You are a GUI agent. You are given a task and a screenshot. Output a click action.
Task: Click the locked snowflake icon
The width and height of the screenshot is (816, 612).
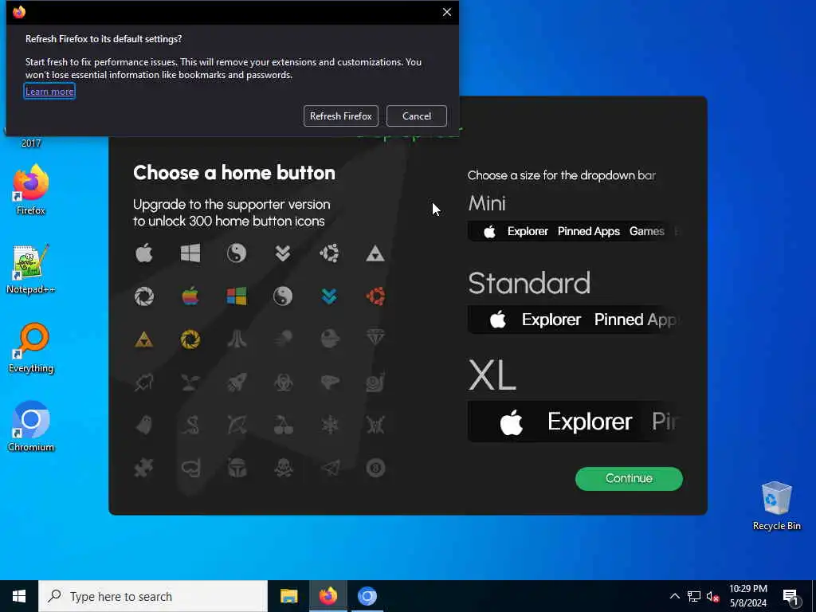329,426
